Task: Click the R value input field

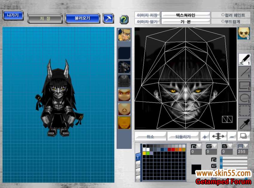Action: (196, 152)
